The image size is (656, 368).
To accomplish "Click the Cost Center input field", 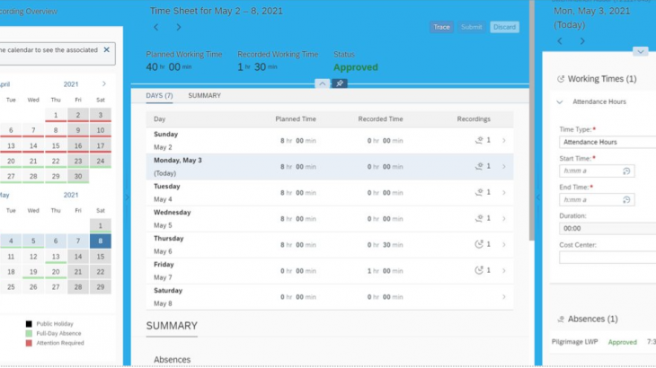I will tap(607, 258).
